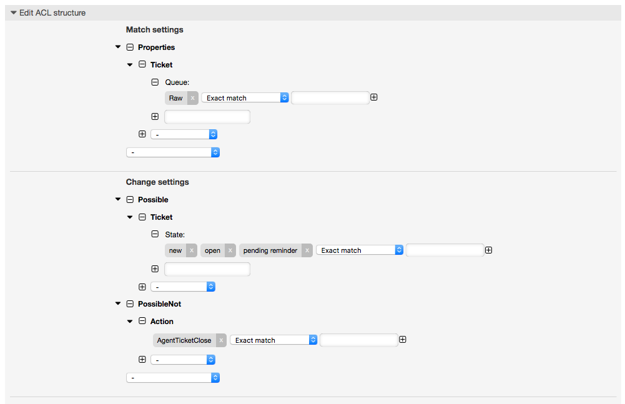Click the Queue value input field
Image resolution: width=625 pixels, height=404 pixels.
(x=330, y=98)
